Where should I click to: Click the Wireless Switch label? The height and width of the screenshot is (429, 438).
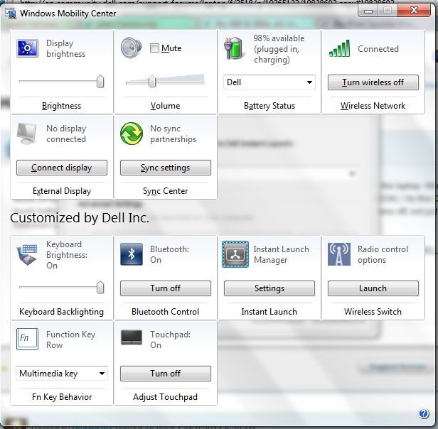pos(373,312)
